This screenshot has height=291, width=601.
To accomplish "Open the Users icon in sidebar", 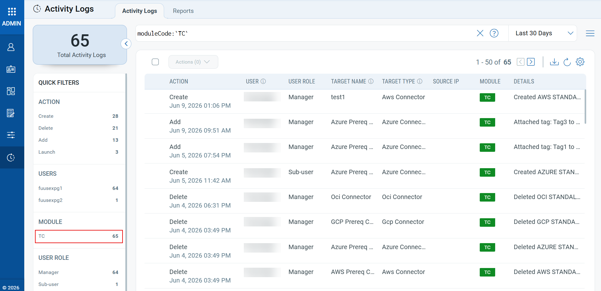I will pos(11,47).
